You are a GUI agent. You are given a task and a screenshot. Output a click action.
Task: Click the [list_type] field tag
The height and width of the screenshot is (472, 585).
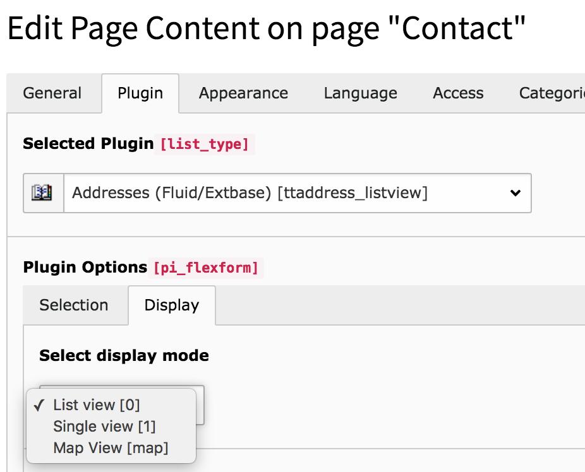(x=205, y=145)
